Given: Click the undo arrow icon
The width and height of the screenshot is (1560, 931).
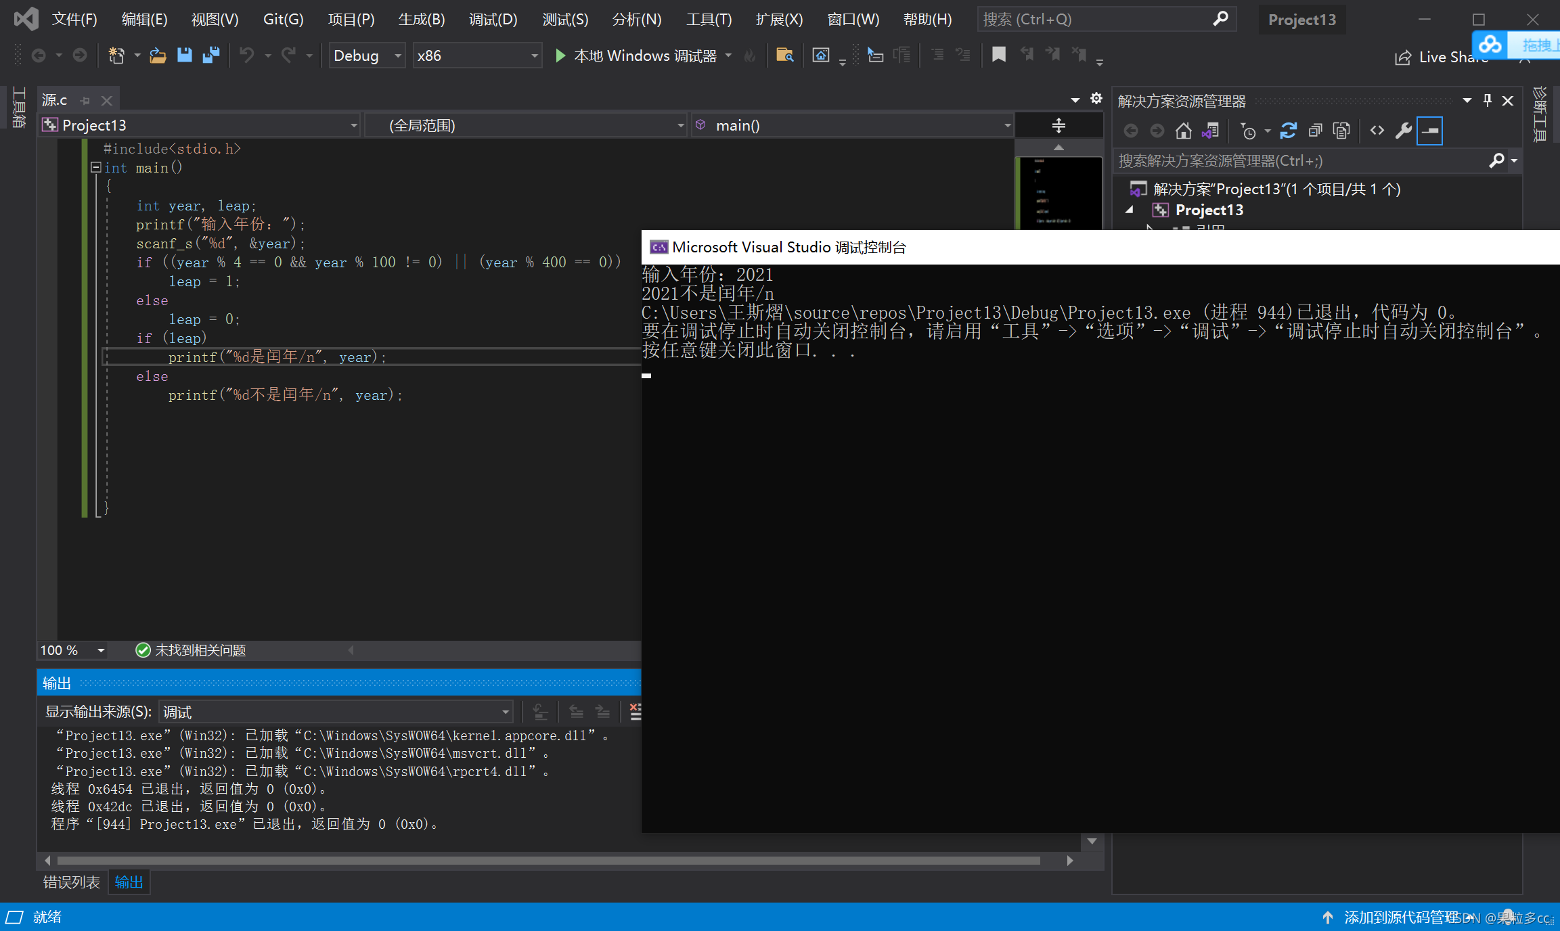Looking at the screenshot, I should point(247,55).
